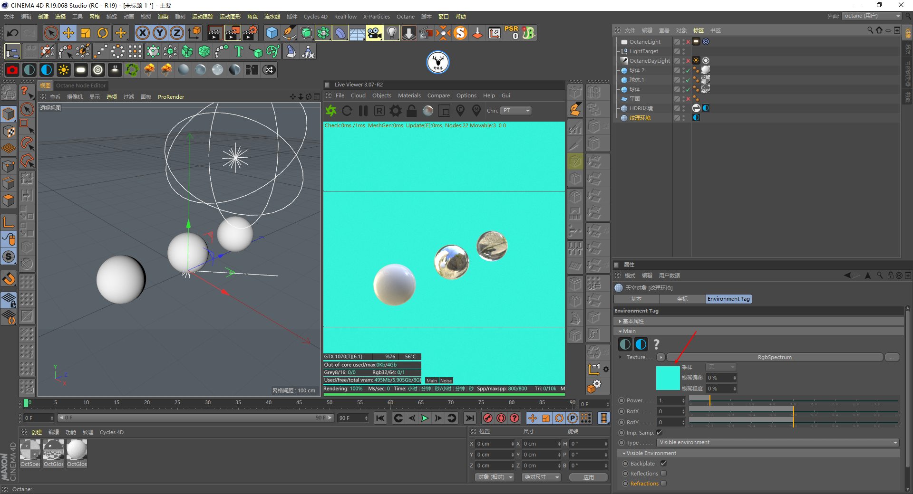
Task: Toggle Live Viewer clay mode sphere
Action: coord(428,111)
